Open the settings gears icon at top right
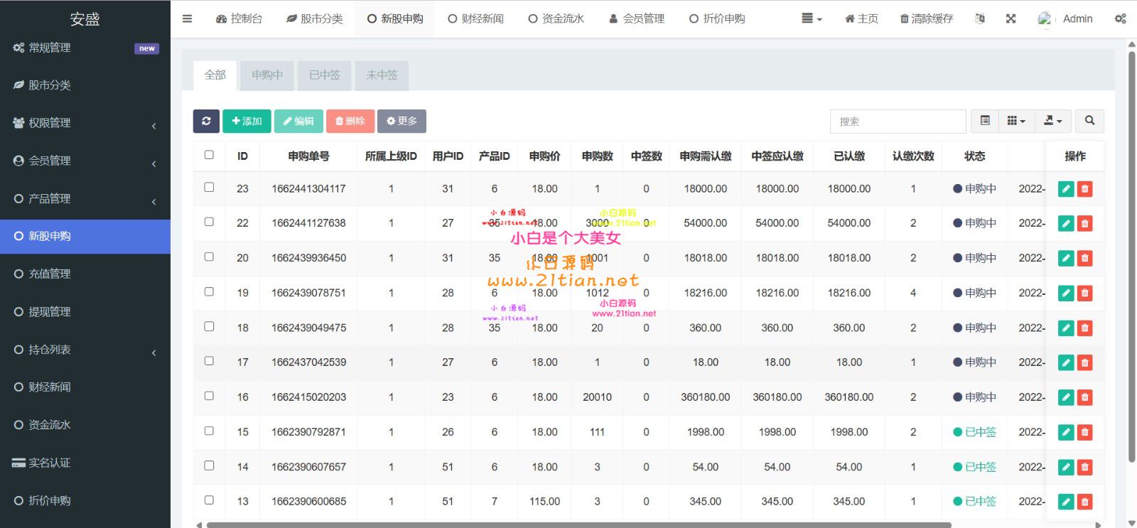 pyautogui.click(x=1121, y=18)
